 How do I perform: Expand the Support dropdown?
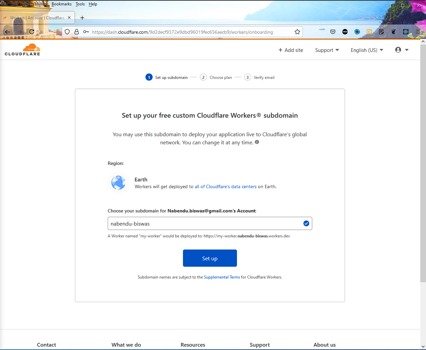click(x=327, y=50)
